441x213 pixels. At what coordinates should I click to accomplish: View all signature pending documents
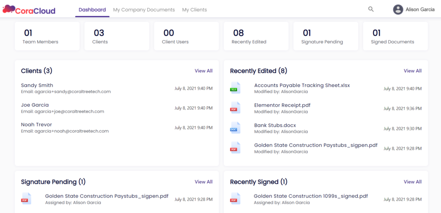click(x=203, y=182)
